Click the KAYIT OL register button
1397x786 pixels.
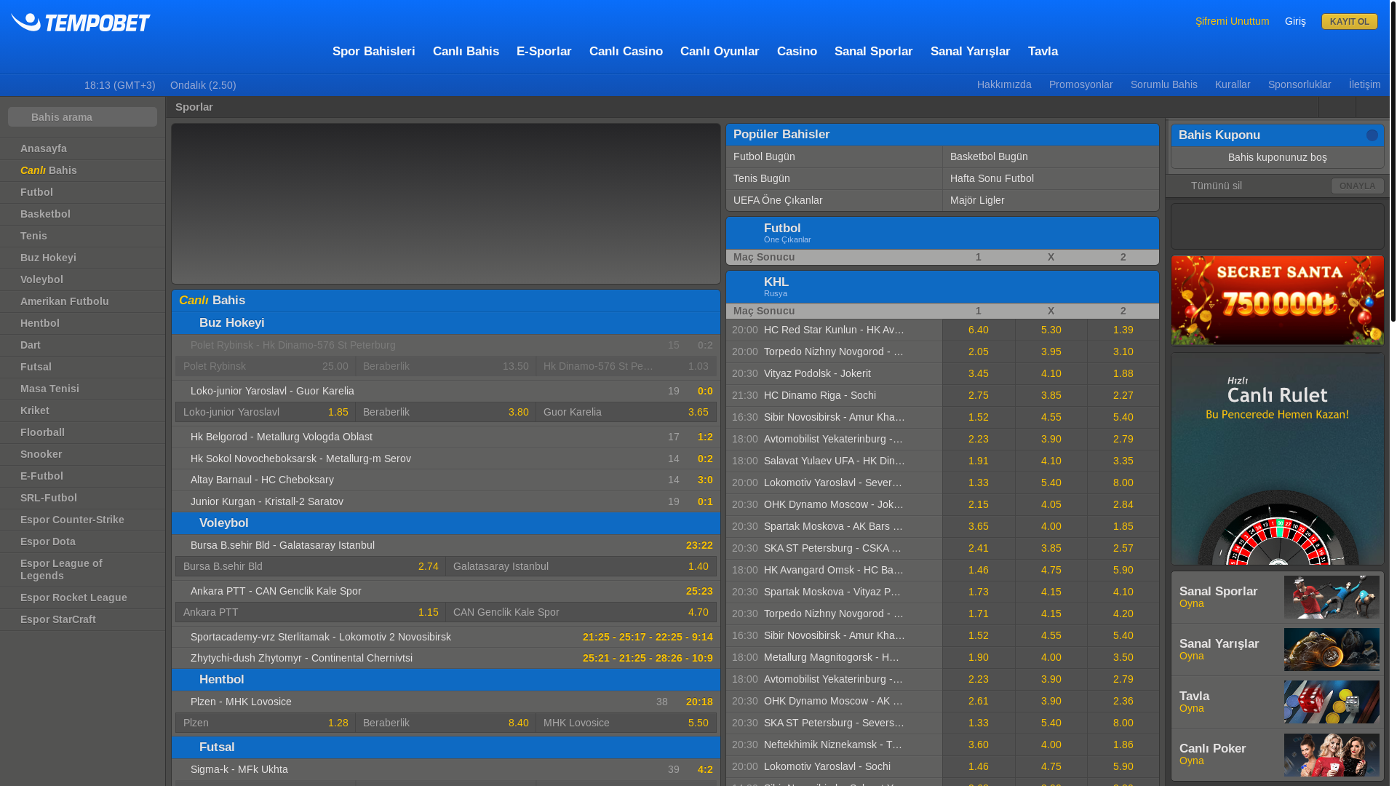(1349, 22)
